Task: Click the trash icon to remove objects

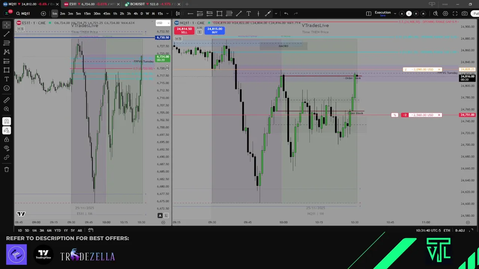Action: pyautogui.click(x=7, y=170)
